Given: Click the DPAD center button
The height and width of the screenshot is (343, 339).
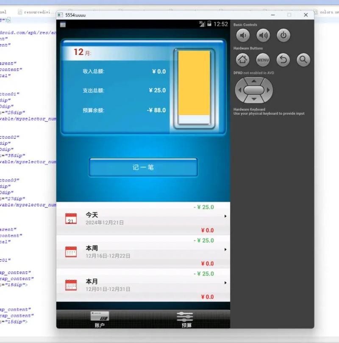Looking at the screenshot, I should (x=253, y=90).
